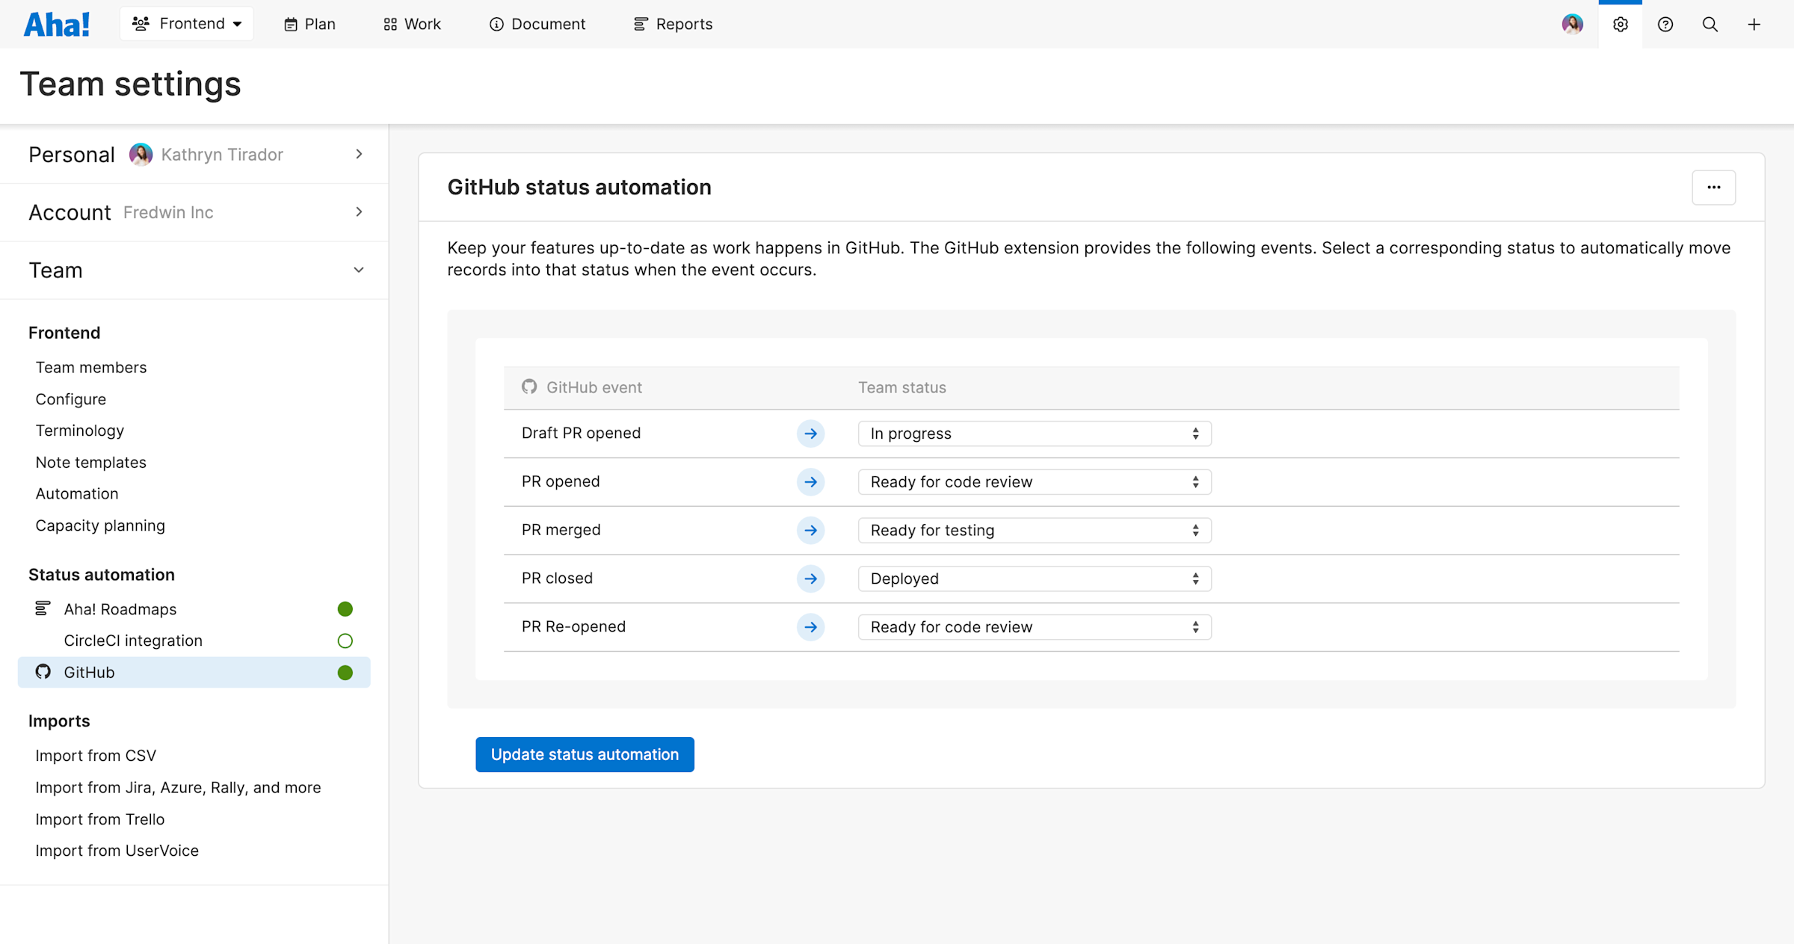Toggle GitHub integration status indicator
The height and width of the screenshot is (944, 1794).
[x=345, y=673]
